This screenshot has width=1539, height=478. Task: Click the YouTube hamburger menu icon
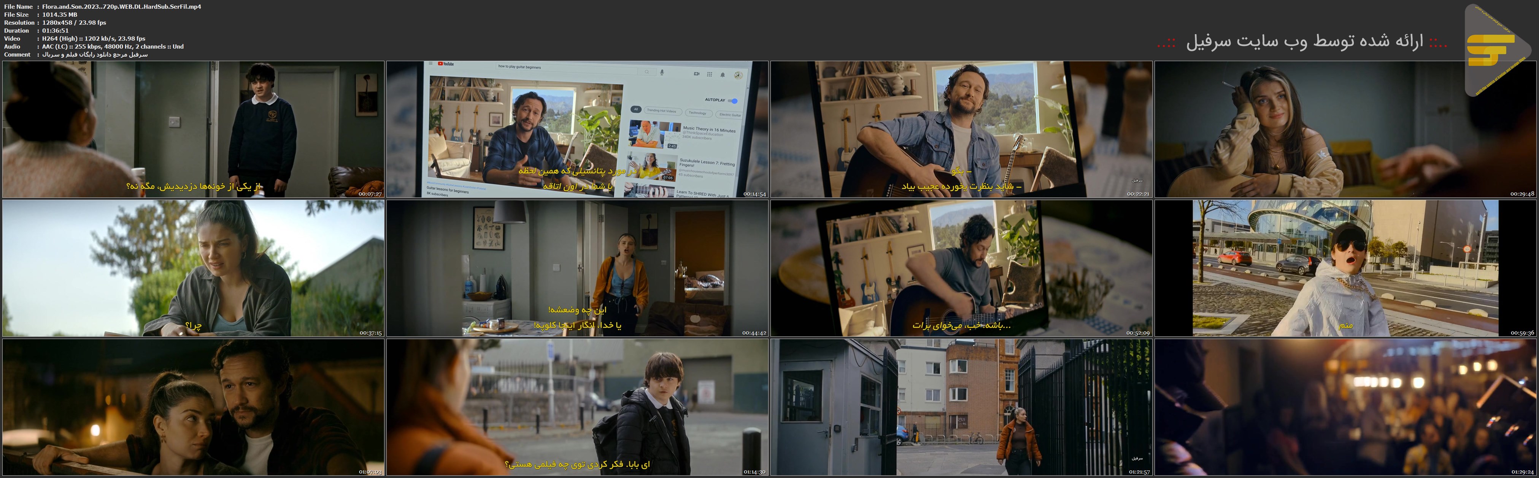[431, 63]
